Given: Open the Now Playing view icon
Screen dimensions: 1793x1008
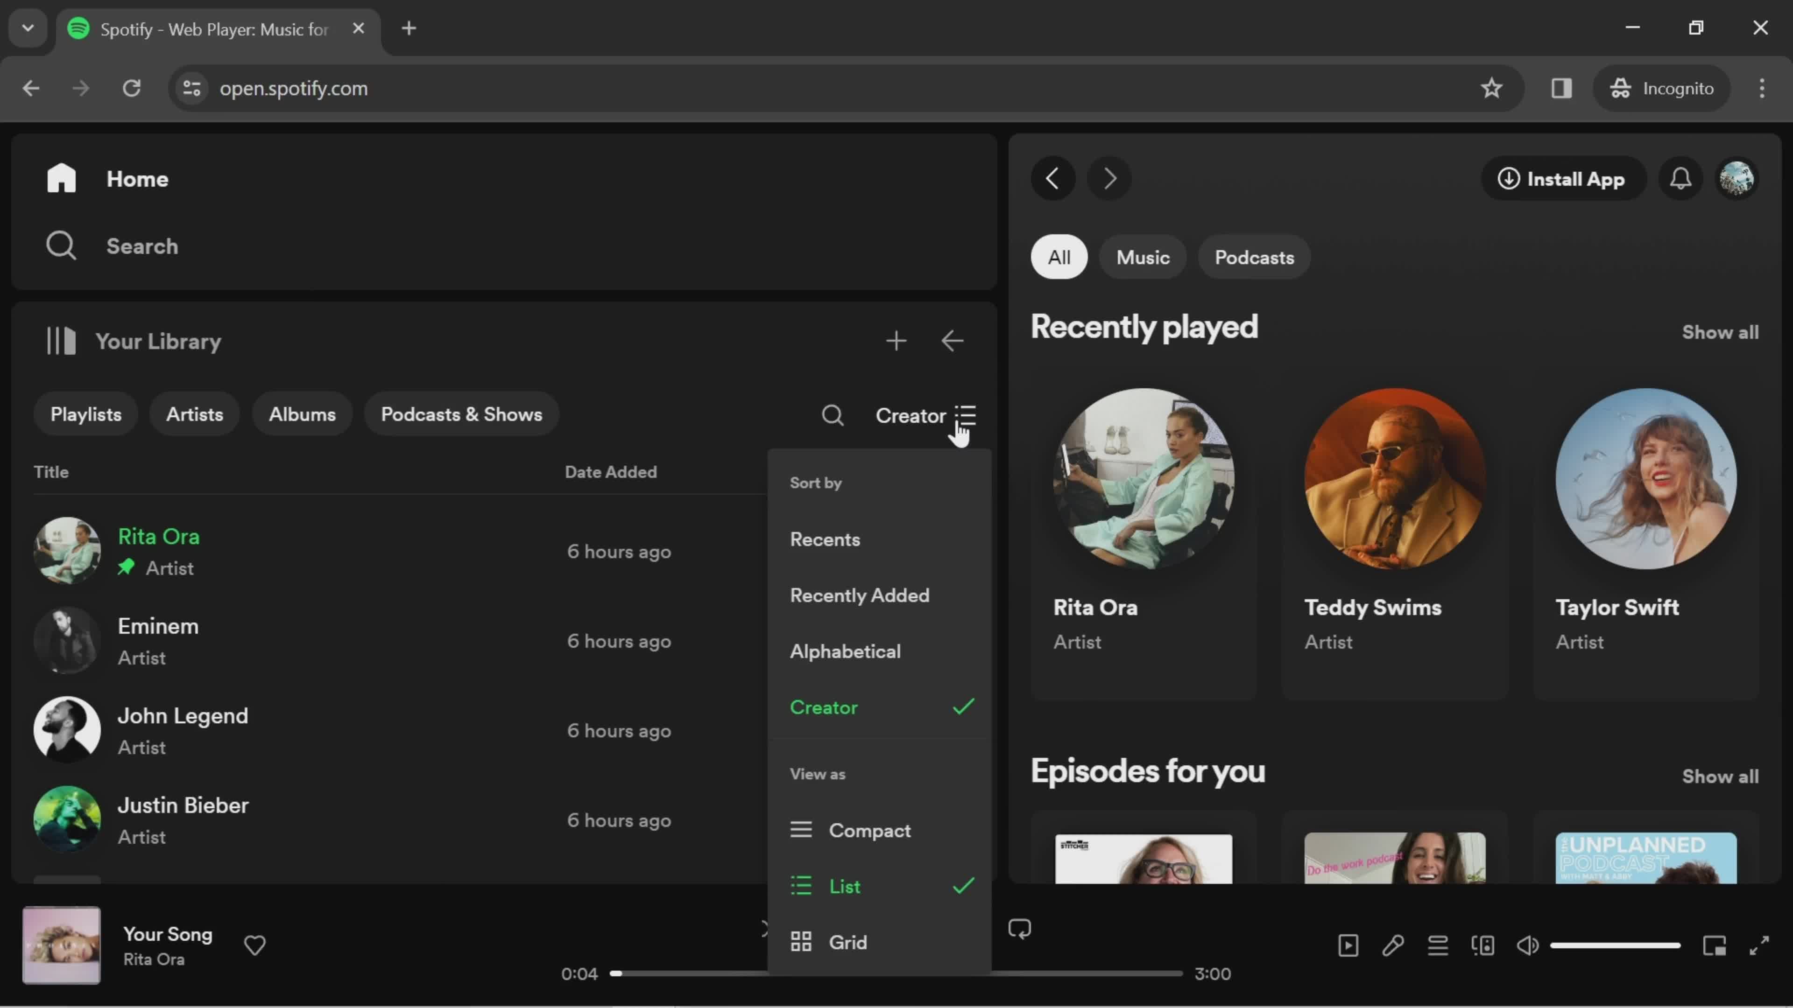Looking at the screenshot, I should [1348, 945].
